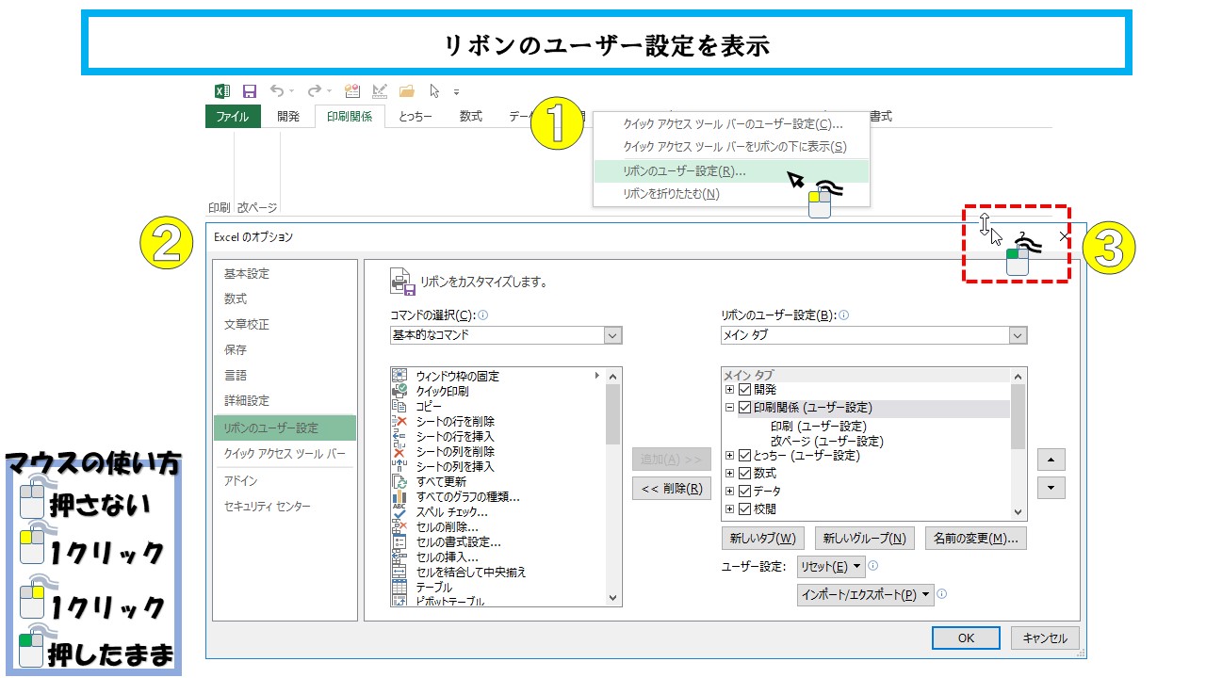
Task: Uncheck the 数式 tab checkbox
Action: [745, 474]
